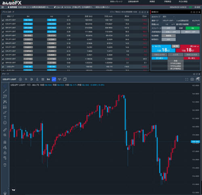Open the currency pair USDJPY LIGHT dropdown
Screen dimensions: 202x195
pos(168,21)
